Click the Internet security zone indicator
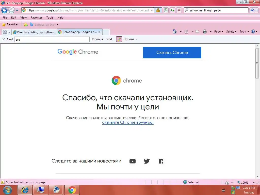Screen dimensions: 260x195 [x=191, y=182]
